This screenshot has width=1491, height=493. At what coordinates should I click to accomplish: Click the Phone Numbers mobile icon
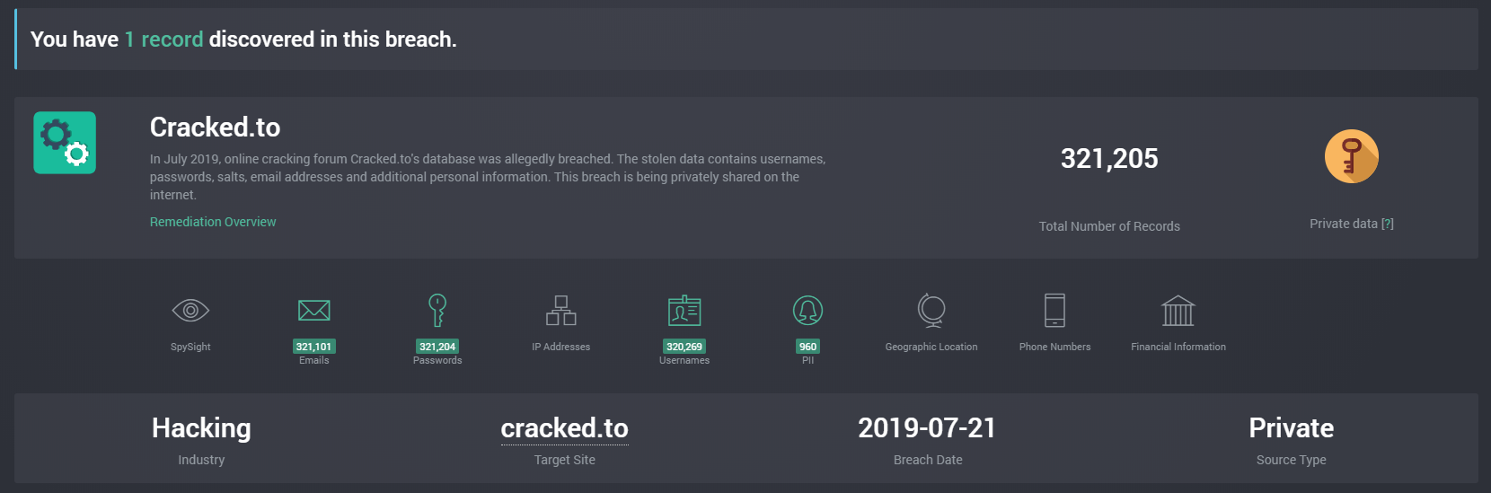[1054, 311]
